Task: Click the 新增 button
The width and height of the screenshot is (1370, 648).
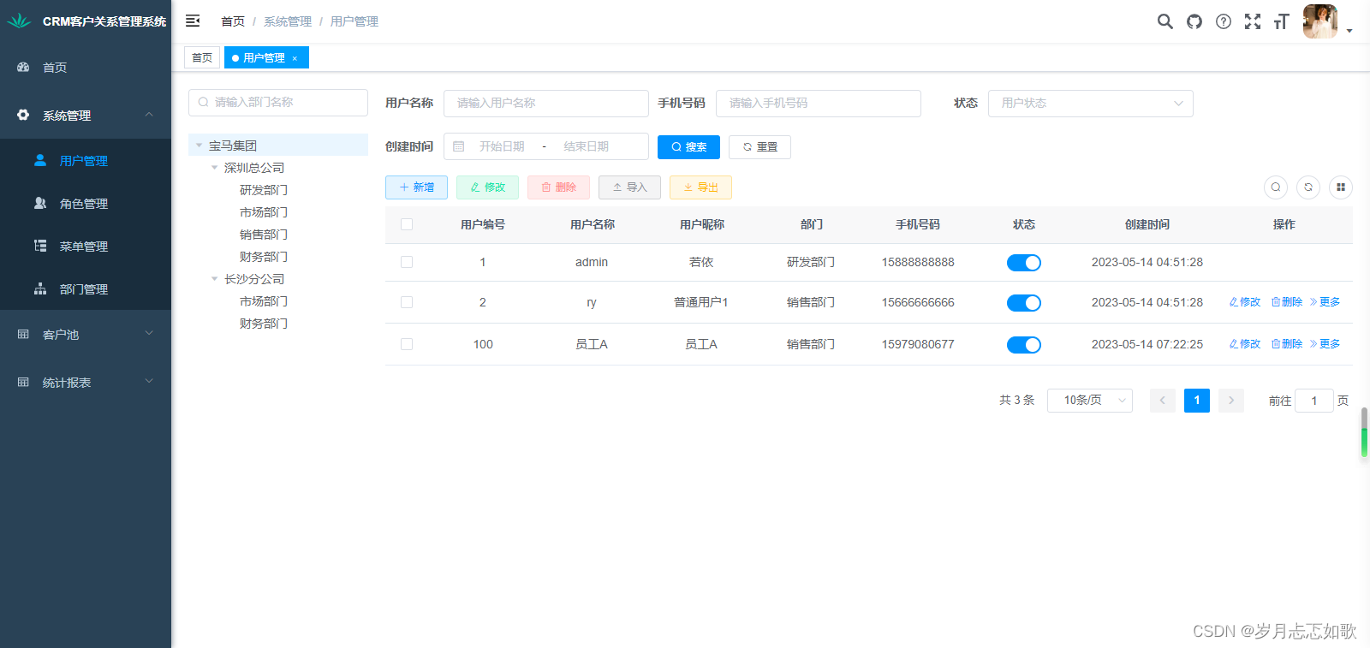Action: click(x=416, y=187)
